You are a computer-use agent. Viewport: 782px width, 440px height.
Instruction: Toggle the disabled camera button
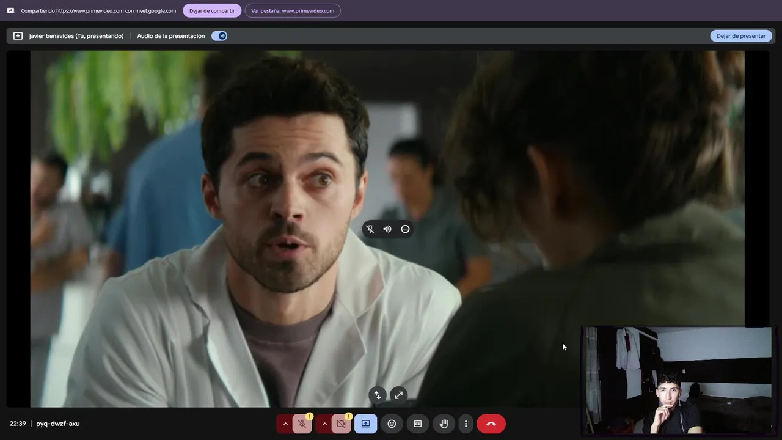coord(342,424)
